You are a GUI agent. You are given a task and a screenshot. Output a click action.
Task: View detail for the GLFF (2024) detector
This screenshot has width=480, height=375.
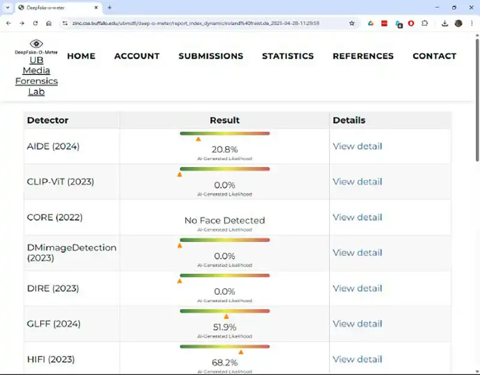click(357, 323)
